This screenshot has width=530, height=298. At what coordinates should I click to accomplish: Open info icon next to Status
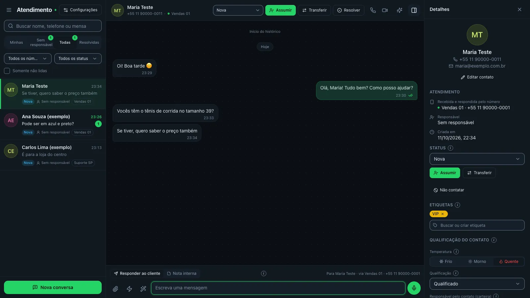point(450,148)
